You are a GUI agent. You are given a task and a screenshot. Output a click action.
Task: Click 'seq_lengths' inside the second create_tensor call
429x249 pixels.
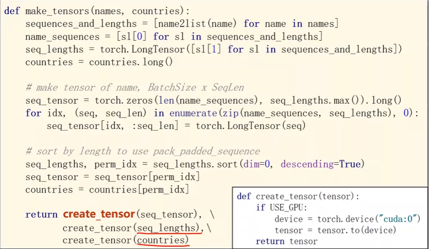point(166,228)
